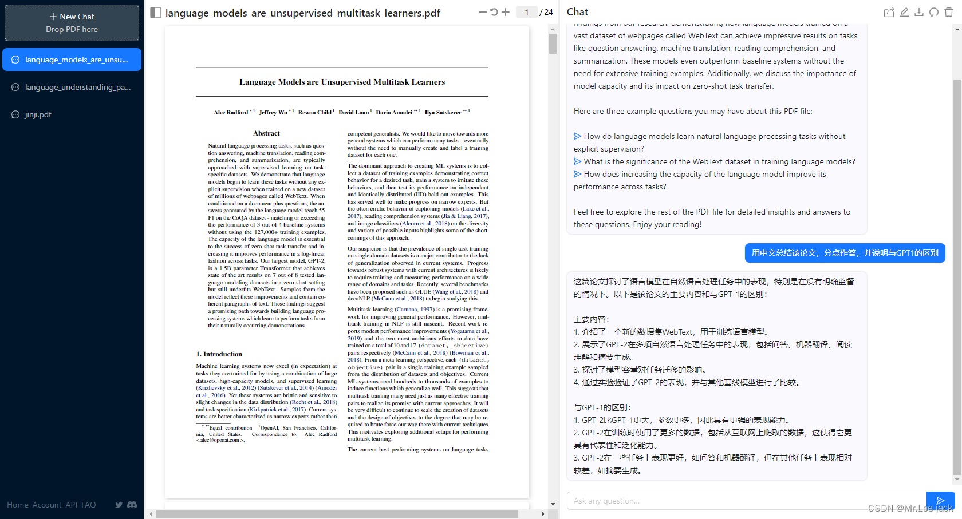Open the API link in sidebar footer
Image resolution: width=962 pixels, height=519 pixels.
click(x=71, y=505)
